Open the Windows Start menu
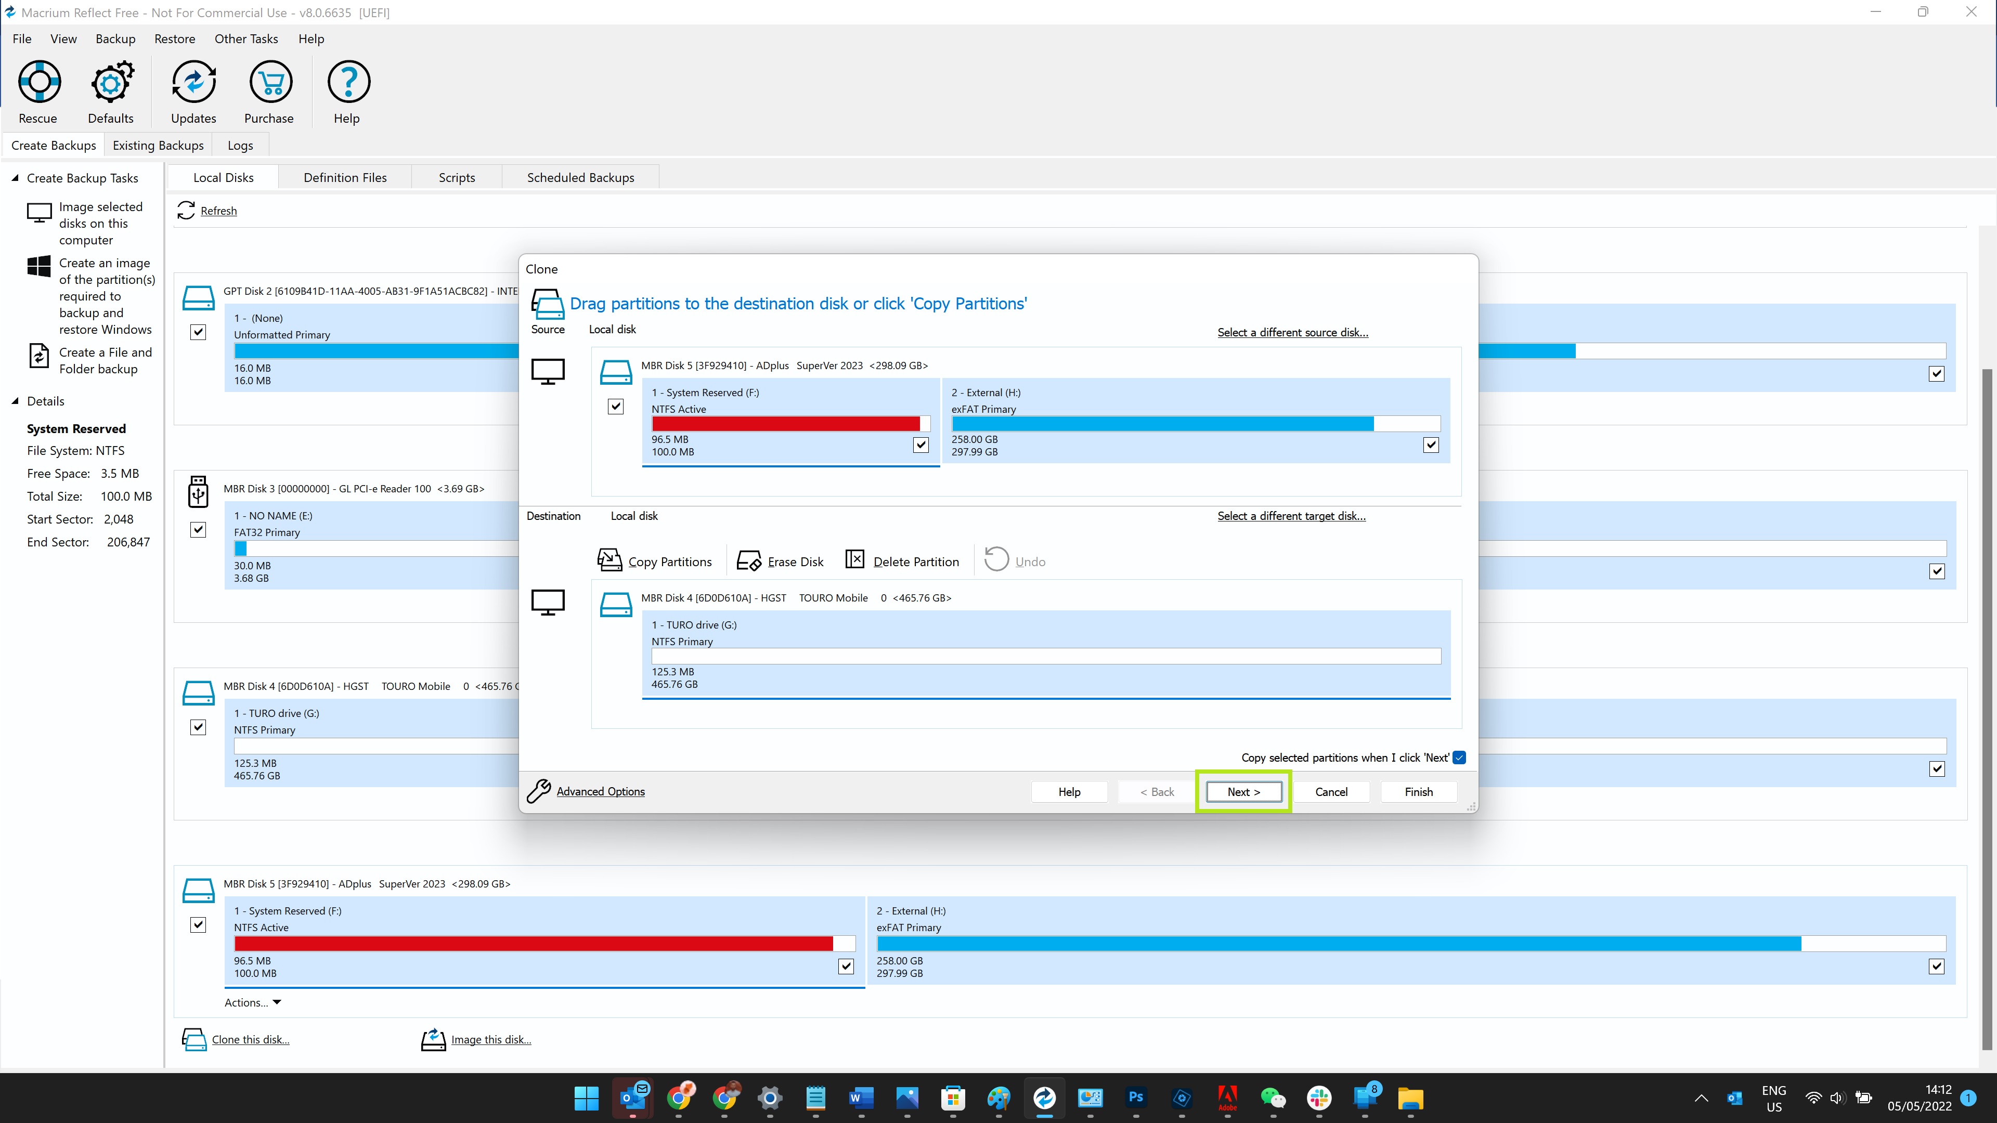The height and width of the screenshot is (1123, 1997). (587, 1098)
